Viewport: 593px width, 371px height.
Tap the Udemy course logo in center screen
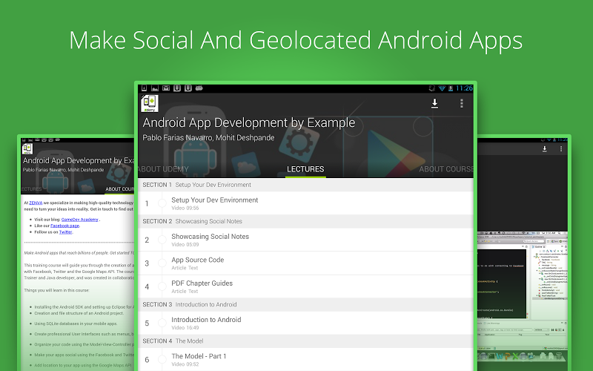point(150,103)
